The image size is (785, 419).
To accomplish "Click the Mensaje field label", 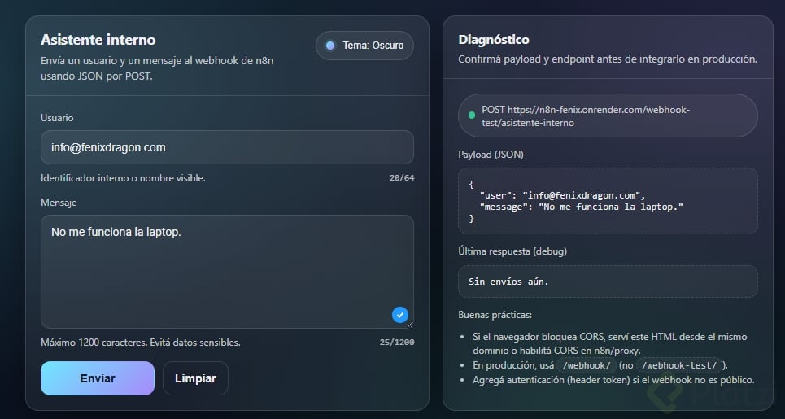I will 59,203.
